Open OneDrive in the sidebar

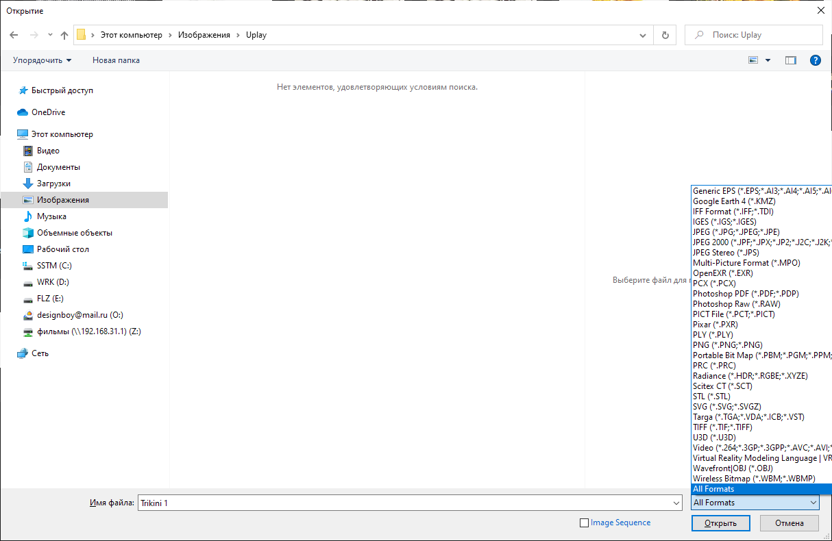pos(48,112)
